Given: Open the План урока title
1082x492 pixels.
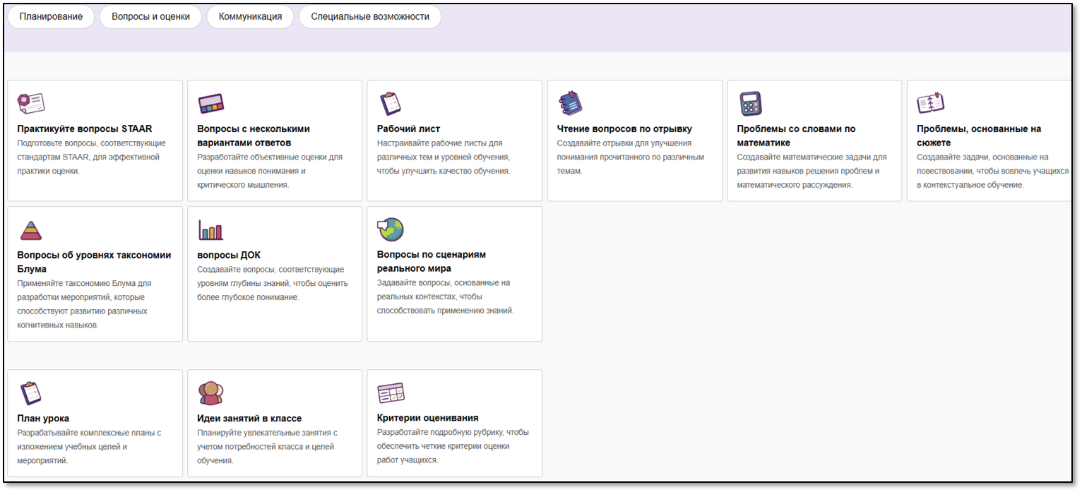Looking at the screenshot, I should click(43, 419).
